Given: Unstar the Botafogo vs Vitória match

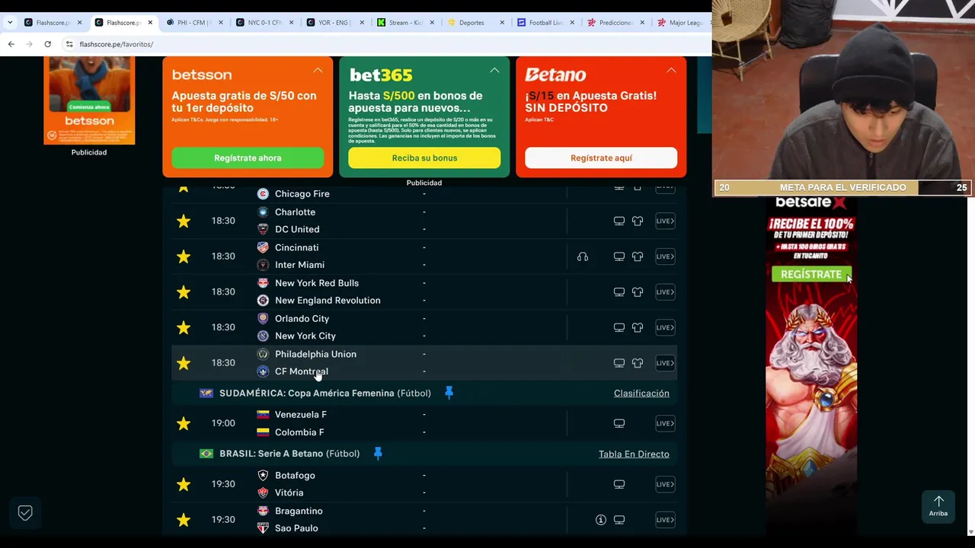Looking at the screenshot, I should tap(184, 484).
